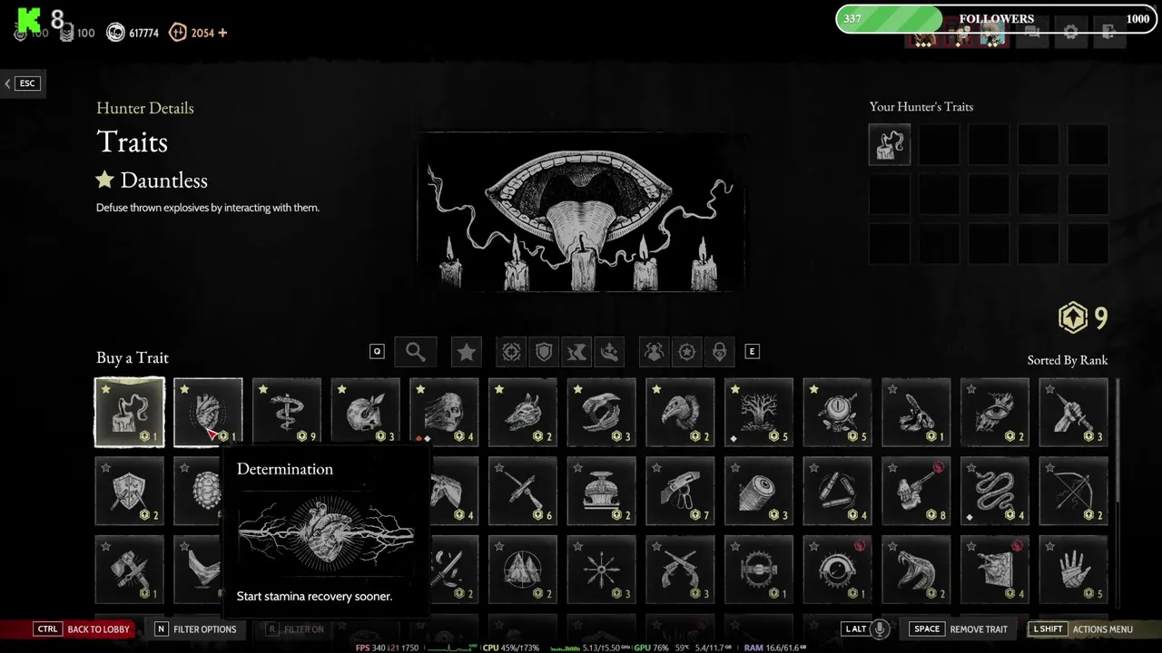Select the beast book trait costing 4
Image resolution: width=1162 pixels, height=653 pixels.
(x=995, y=570)
